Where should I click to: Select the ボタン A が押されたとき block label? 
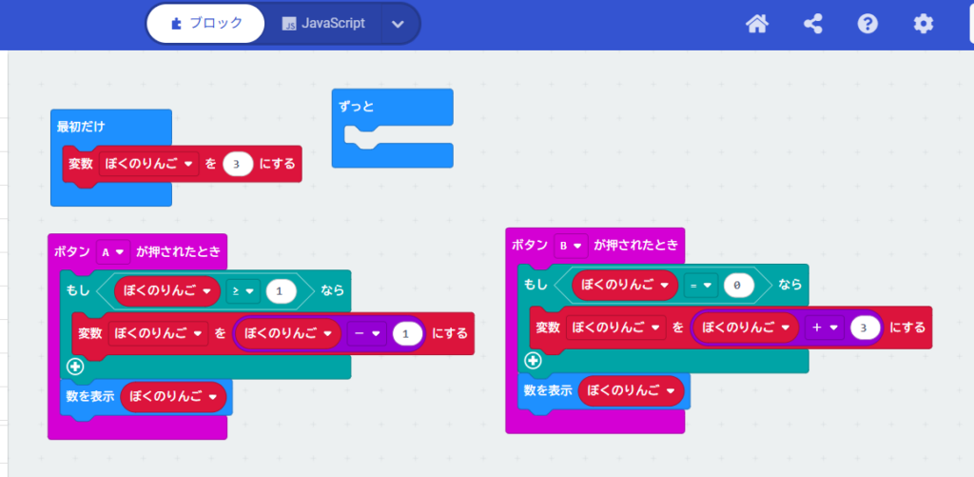tap(137, 252)
